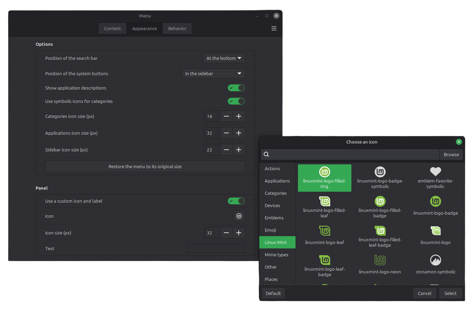Switch to the Content tab

pyautogui.click(x=112, y=28)
